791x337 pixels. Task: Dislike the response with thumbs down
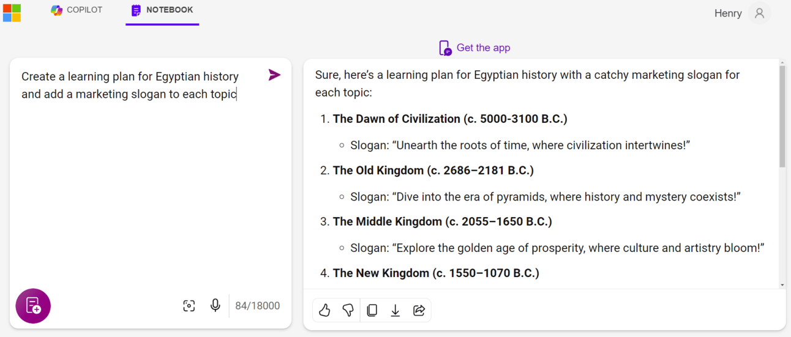point(348,311)
